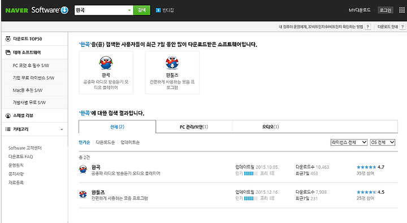Click the 카테고리 list icon

click(8, 129)
